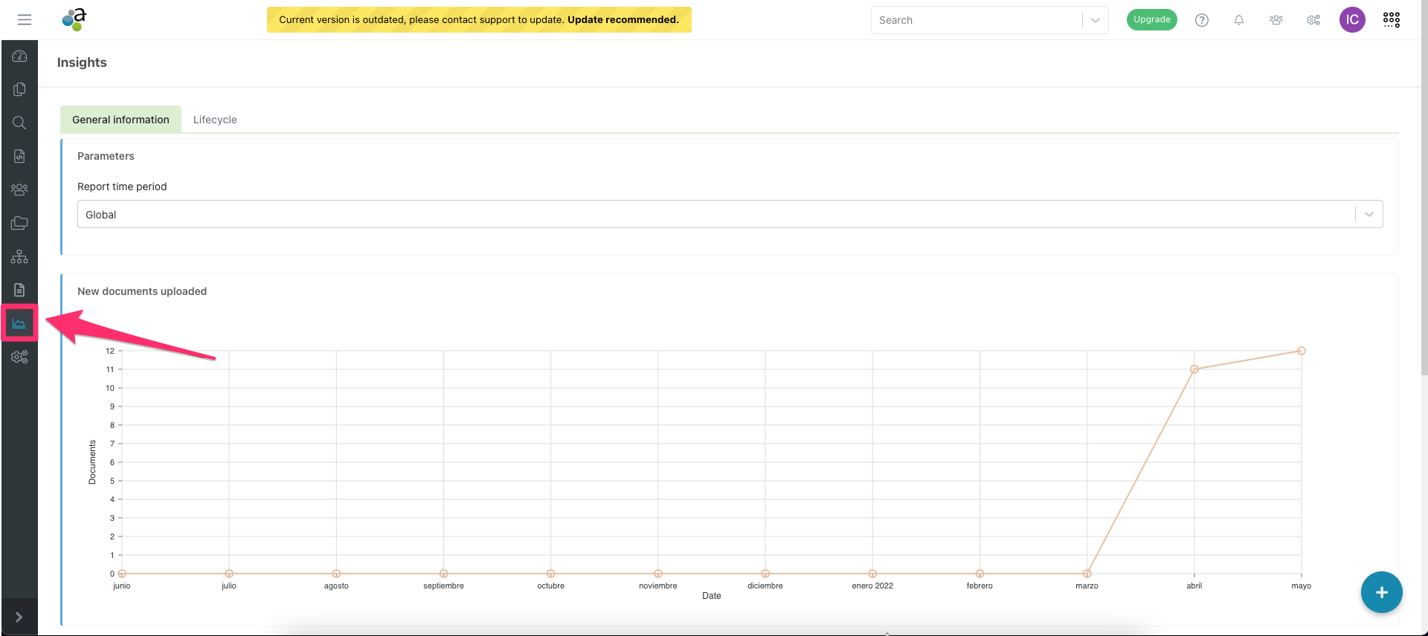Click the green Upgrade button
The image size is (1428, 636).
pos(1151,20)
